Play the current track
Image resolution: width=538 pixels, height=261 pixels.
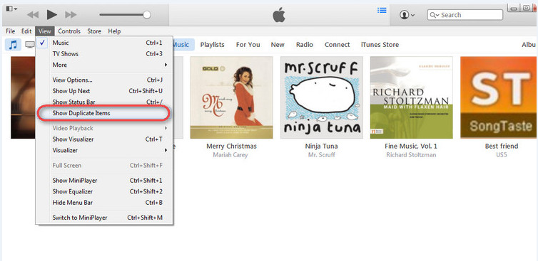pos(52,15)
